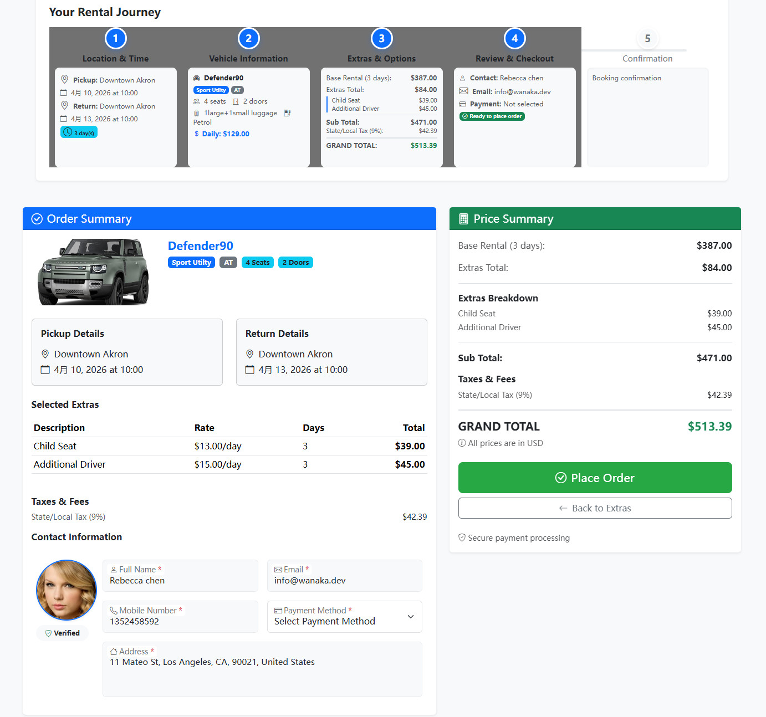Click the Email field envelope icon
This screenshot has width=766, height=717.
278,570
